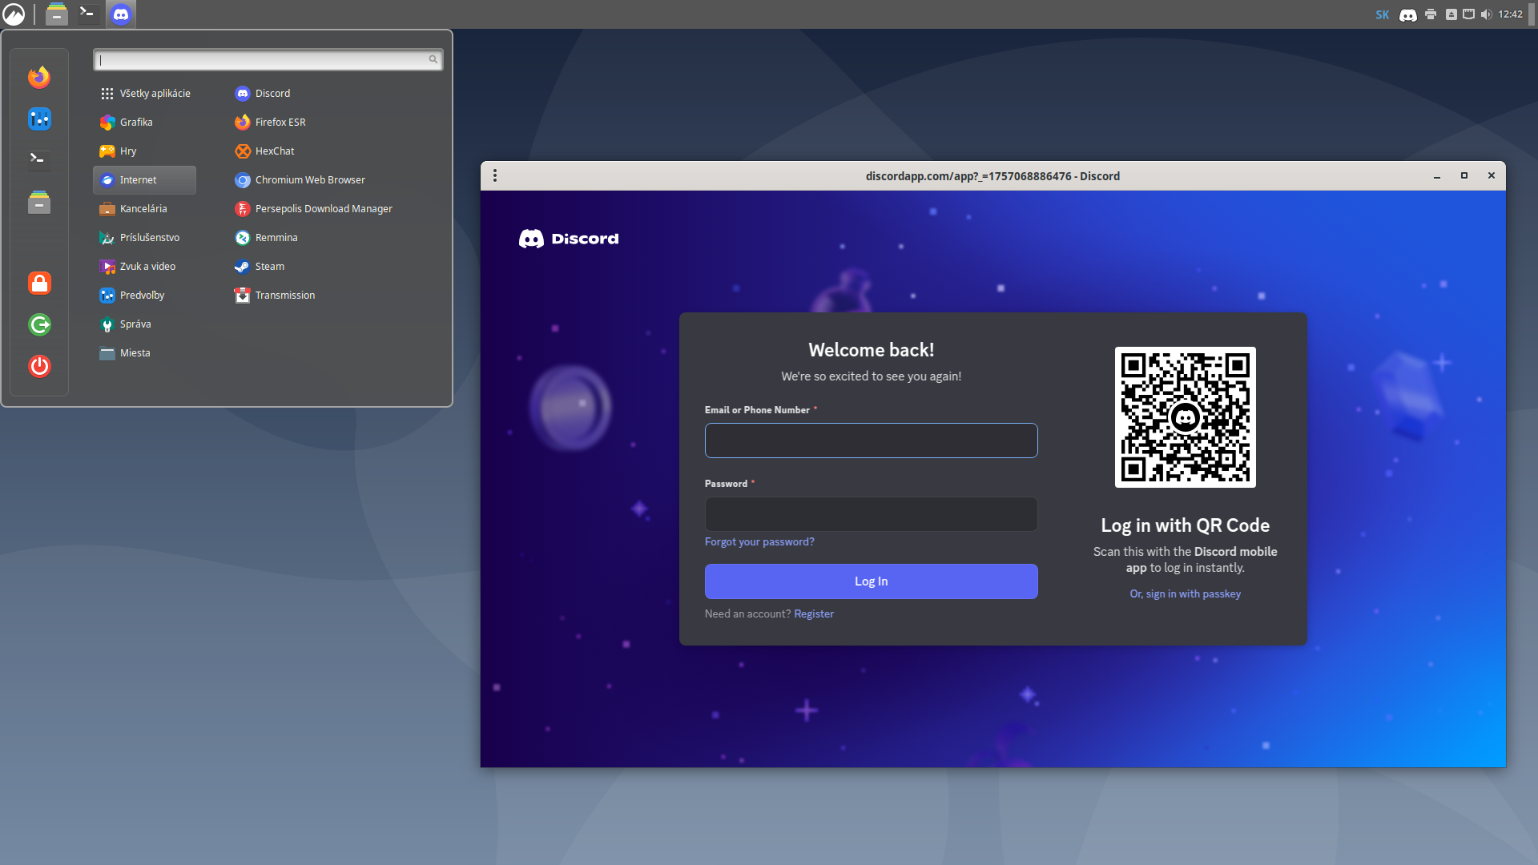Click the Password input field
Screen dimensions: 1538x865
(x=871, y=514)
